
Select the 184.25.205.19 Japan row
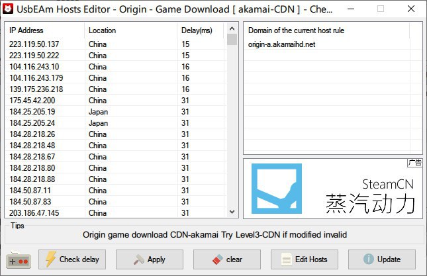click(32, 111)
